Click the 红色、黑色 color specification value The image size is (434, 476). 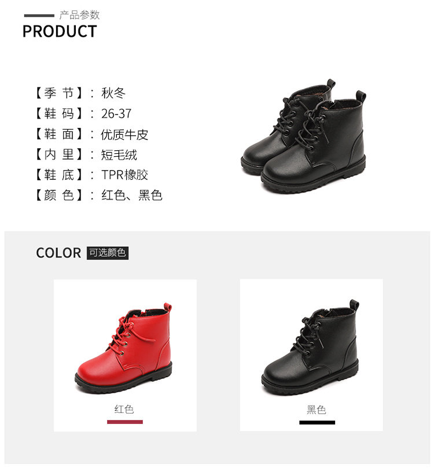(132, 195)
